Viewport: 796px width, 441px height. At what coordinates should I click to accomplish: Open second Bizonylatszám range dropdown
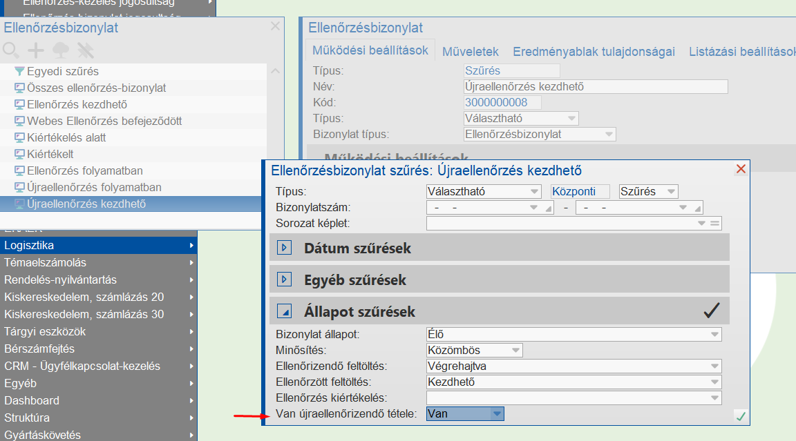tap(683, 208)
